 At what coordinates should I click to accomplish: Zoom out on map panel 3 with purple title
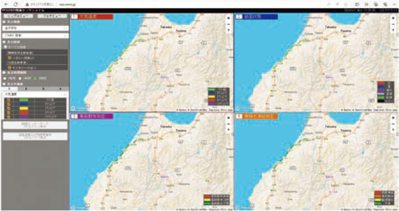coord(229,124)
